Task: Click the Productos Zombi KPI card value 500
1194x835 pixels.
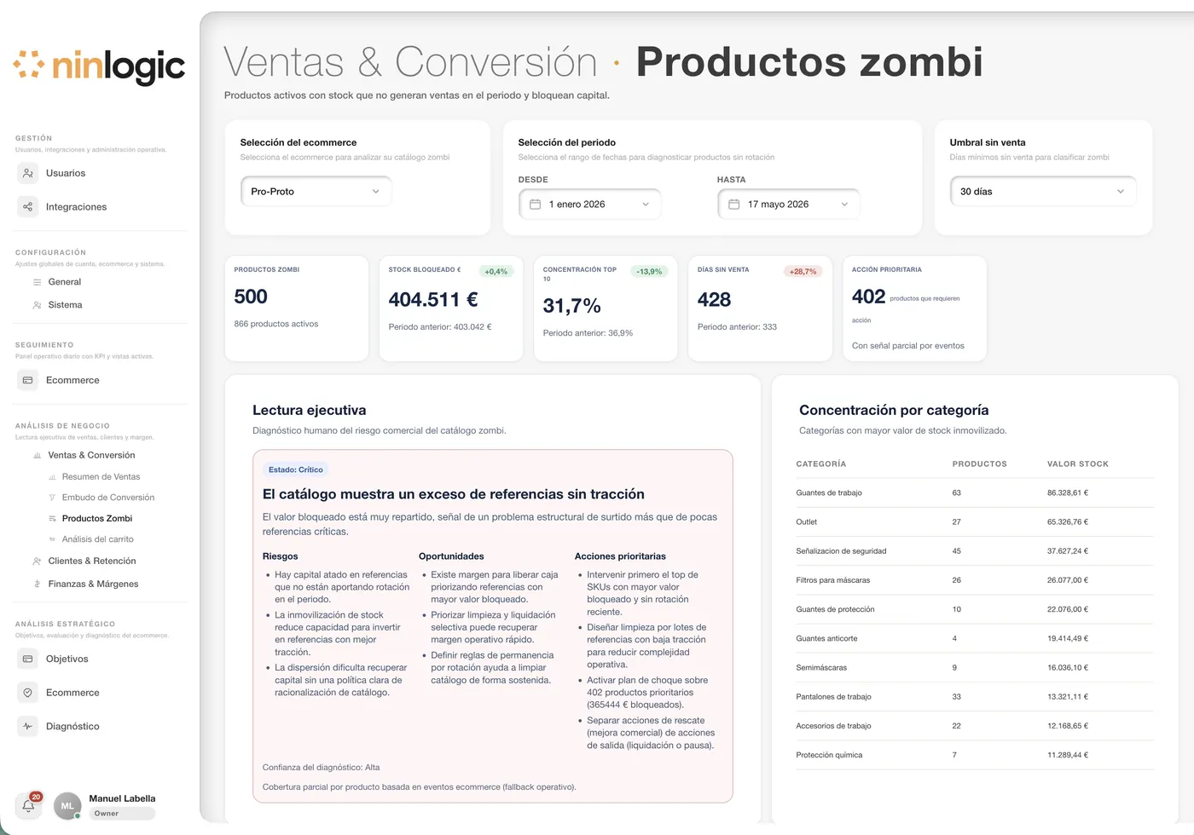Action: point(251,297)
